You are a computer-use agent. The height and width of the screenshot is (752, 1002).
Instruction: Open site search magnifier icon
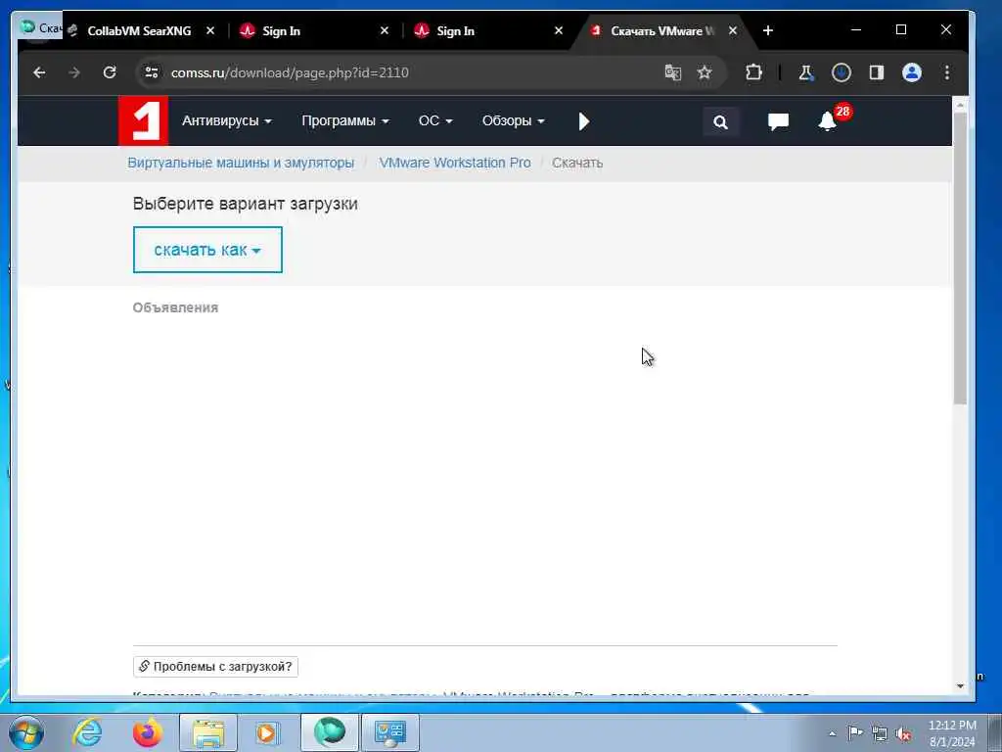pyautogui.click(x=721, y=121)
